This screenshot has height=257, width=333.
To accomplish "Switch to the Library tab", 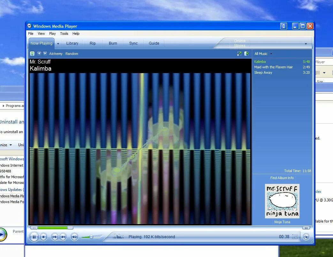I will [x=72, y=43].
